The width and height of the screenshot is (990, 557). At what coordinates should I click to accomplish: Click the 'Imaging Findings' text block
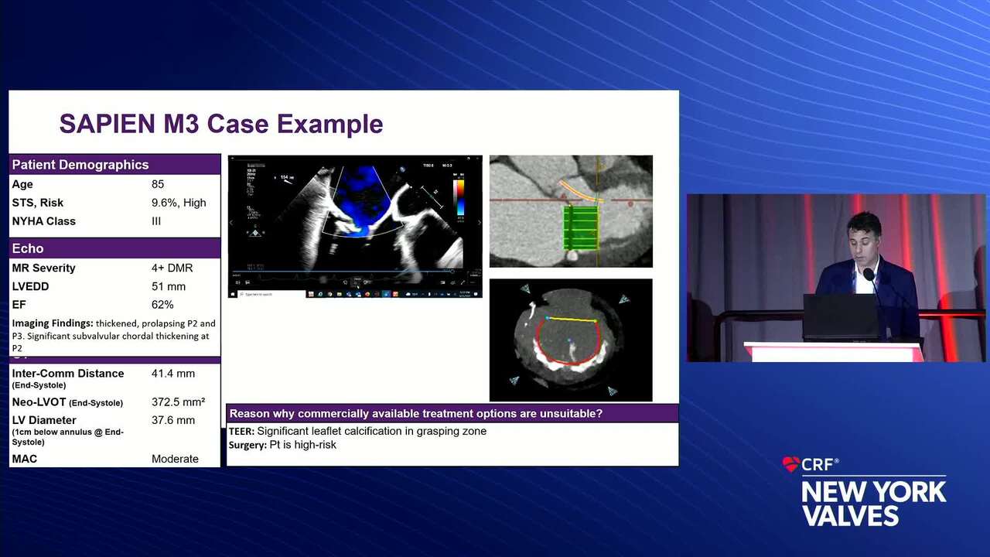pos(114,336)
